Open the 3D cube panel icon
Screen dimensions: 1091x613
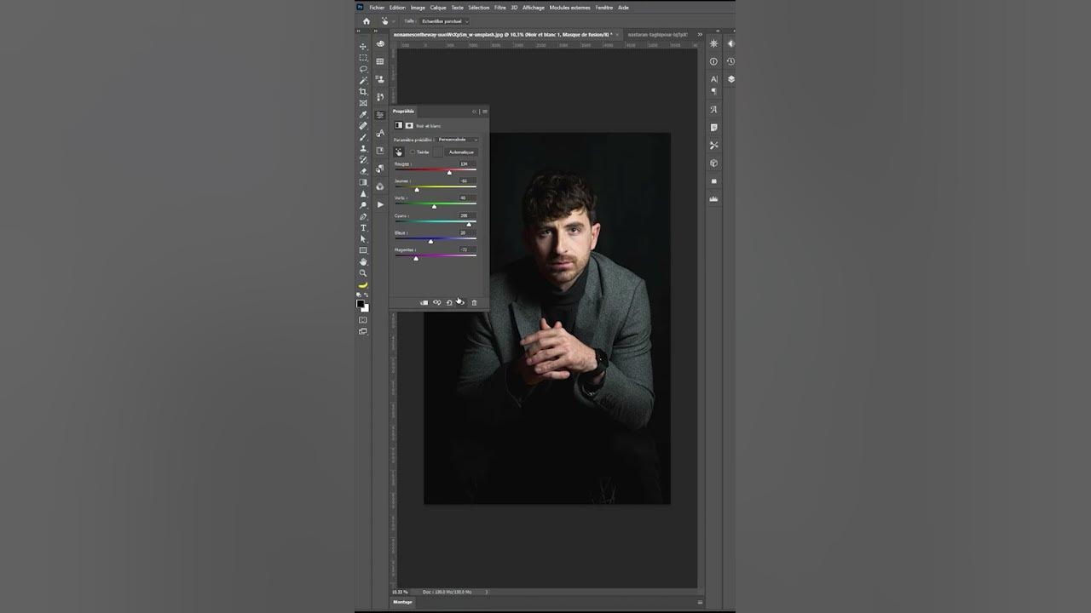pos(714,163)
